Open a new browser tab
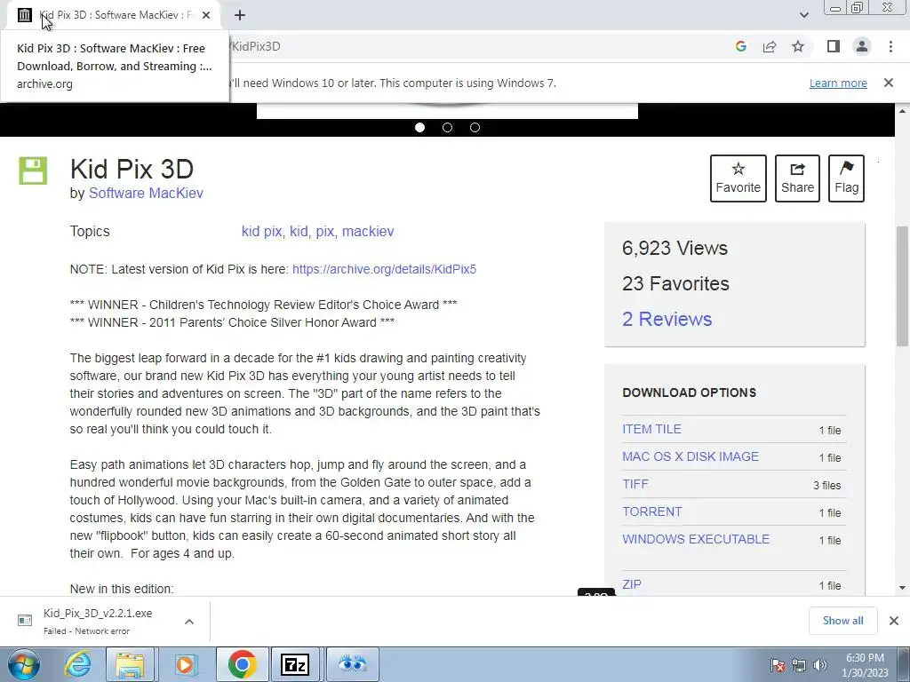Screen dimensions: 910x682 (240, 16)
